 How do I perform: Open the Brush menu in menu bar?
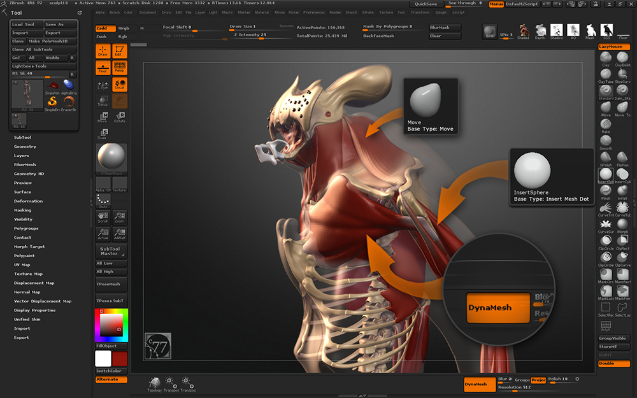[115, 13]
